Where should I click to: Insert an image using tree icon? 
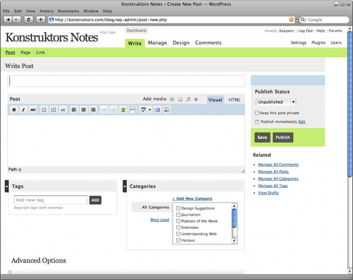123,110
